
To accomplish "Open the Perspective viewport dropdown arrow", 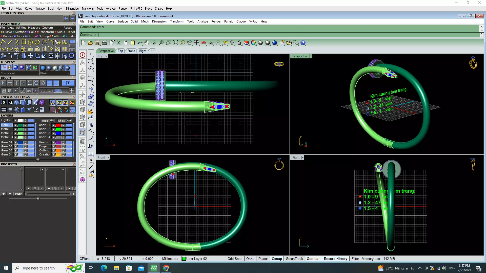I will coord(311,56).
